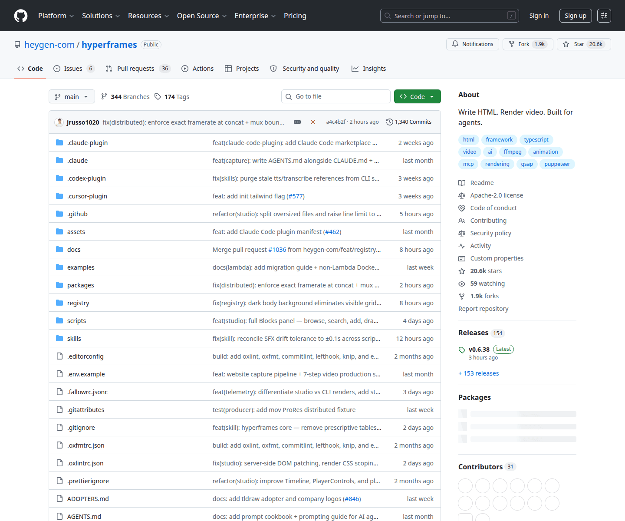Expand commit message ellipsis button
Screen dimensions: 625x521
297,122
